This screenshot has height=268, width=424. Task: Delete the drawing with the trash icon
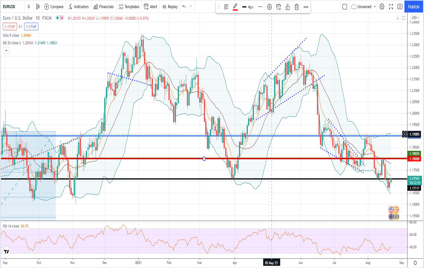(297, 7)
